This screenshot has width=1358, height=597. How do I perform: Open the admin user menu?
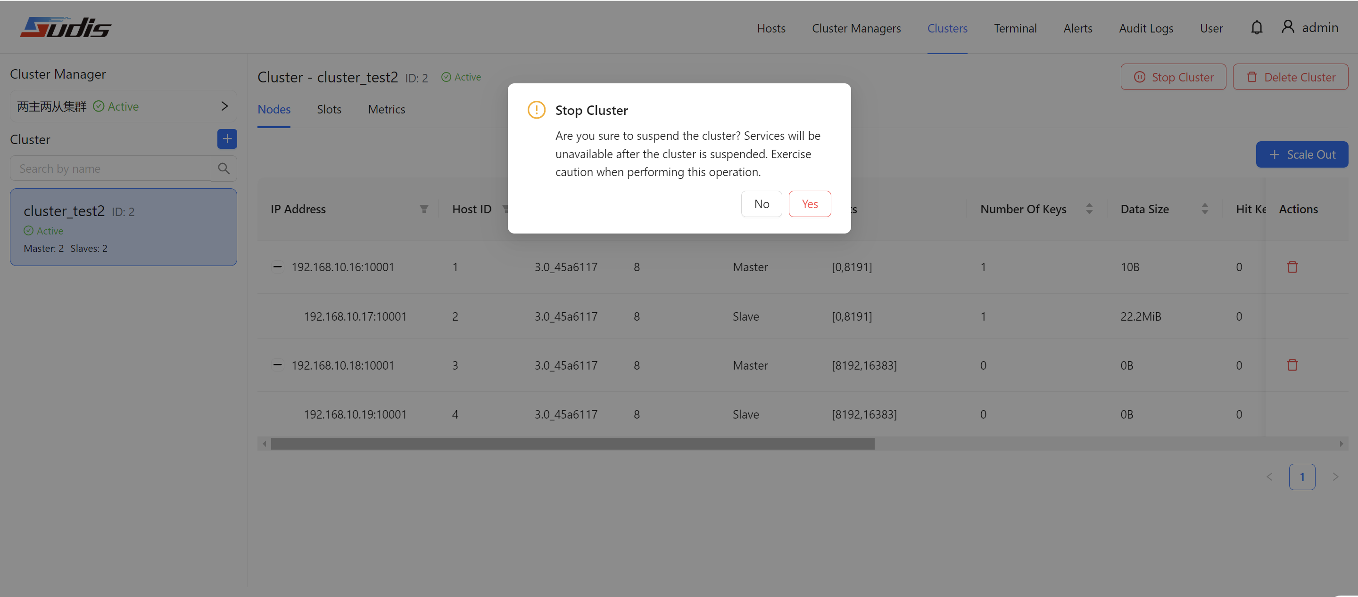point(1309,27)
